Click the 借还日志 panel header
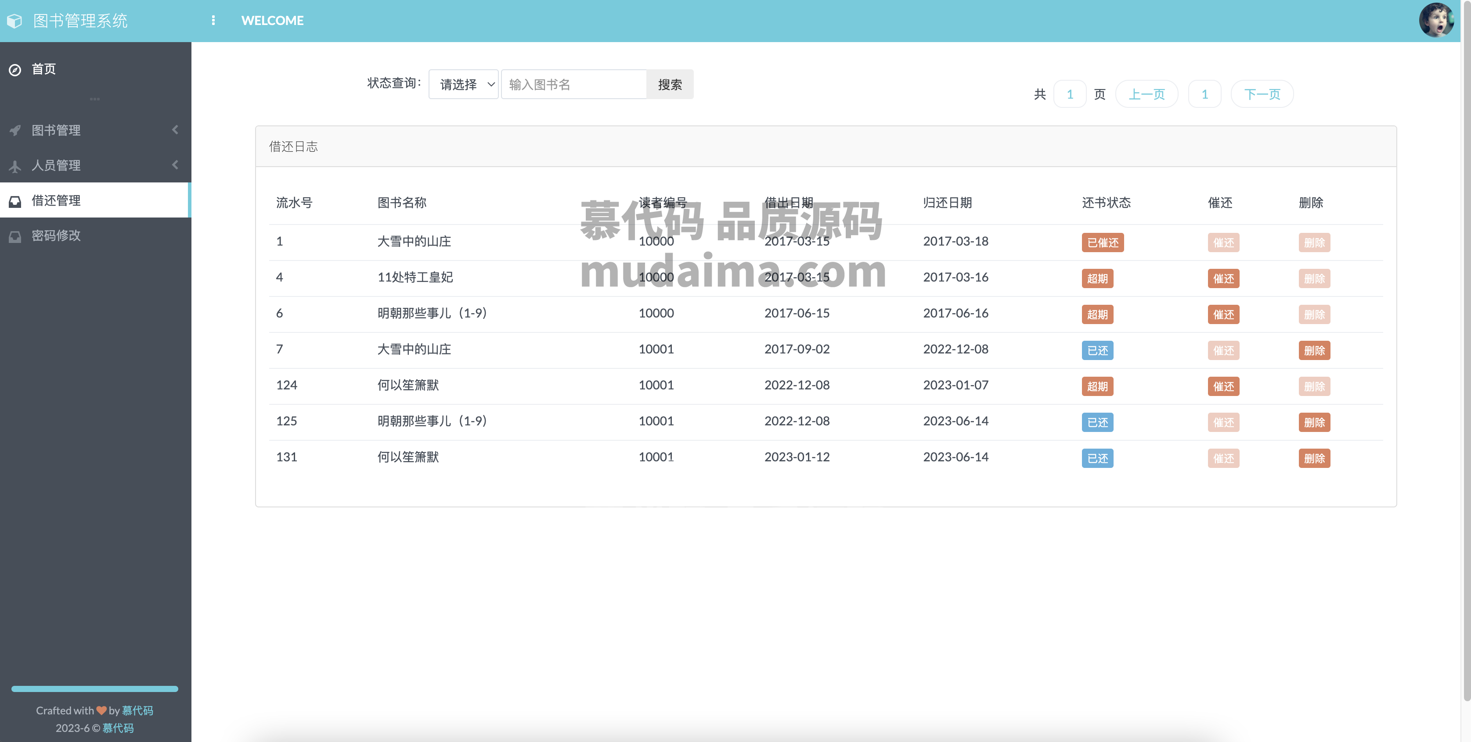Screen dimensions: 1471x742 pos(826,146)
